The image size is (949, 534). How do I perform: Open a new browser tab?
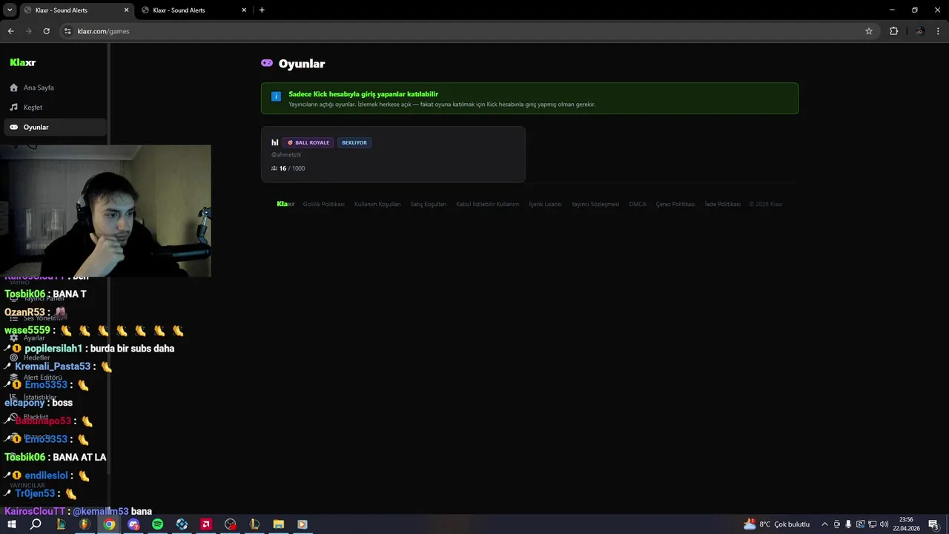point(262,10)
